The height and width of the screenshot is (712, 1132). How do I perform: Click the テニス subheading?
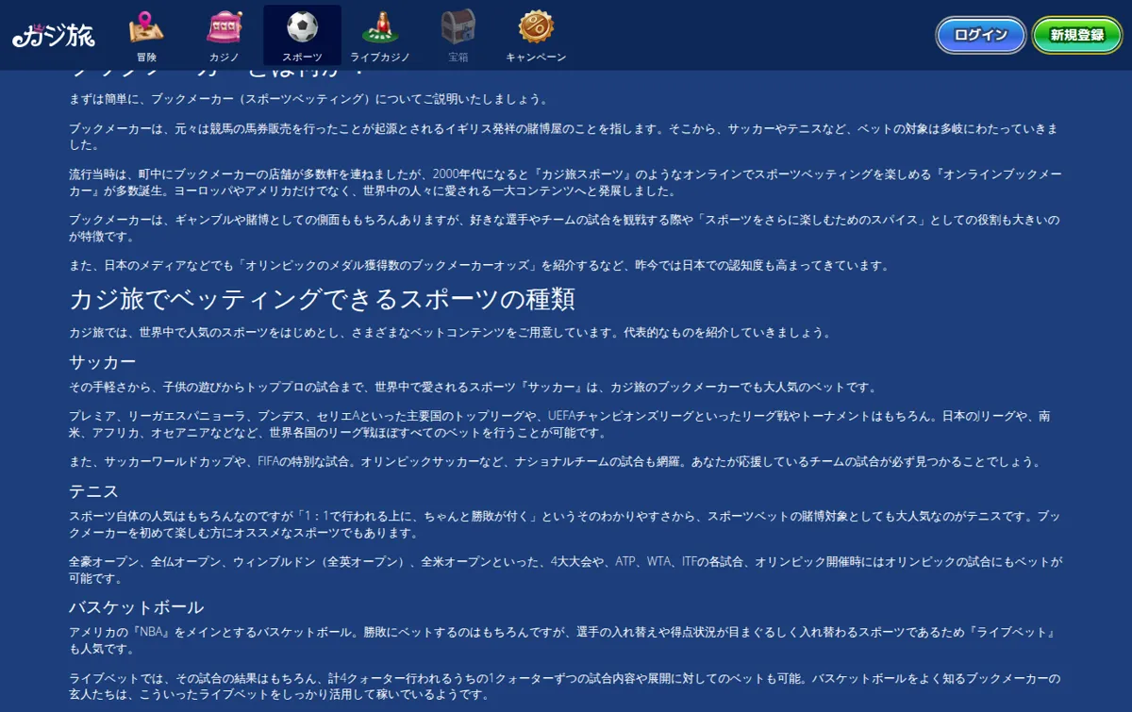93,491
